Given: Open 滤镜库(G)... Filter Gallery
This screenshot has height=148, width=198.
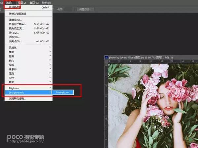Looking at the screenshot, I should [28, 20].
